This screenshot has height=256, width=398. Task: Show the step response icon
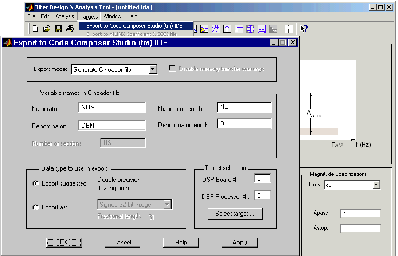(x=239, y=29)
